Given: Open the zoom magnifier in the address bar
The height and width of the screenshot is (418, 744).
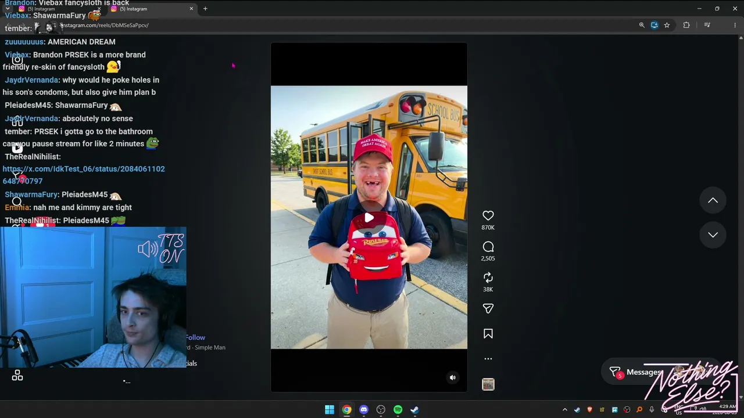Looking at the screenshot, I should click(x=642, y=25).
